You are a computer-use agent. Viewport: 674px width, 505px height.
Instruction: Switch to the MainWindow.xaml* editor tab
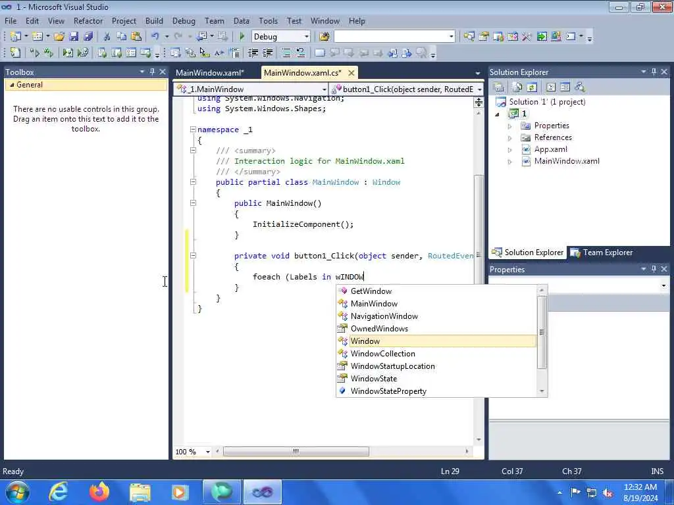(210, 72)
